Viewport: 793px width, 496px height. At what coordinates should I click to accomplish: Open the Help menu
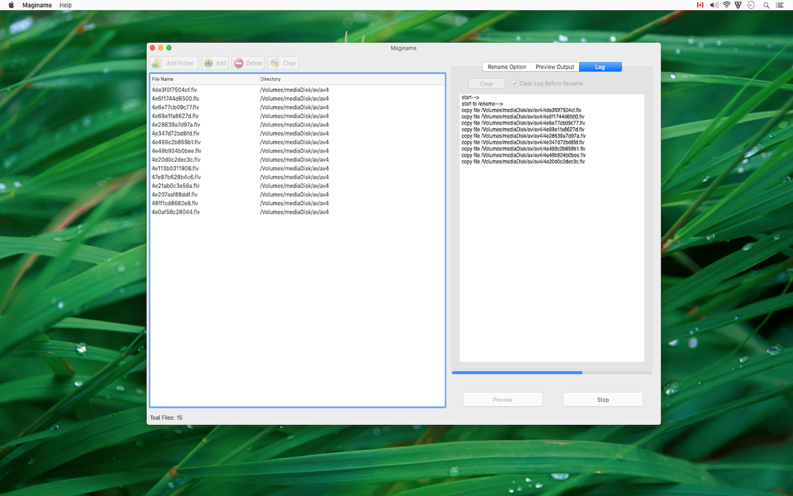point(65,5)
